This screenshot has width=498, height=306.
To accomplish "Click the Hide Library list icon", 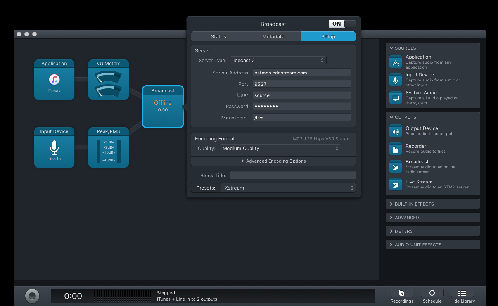I will coord(462,293).
